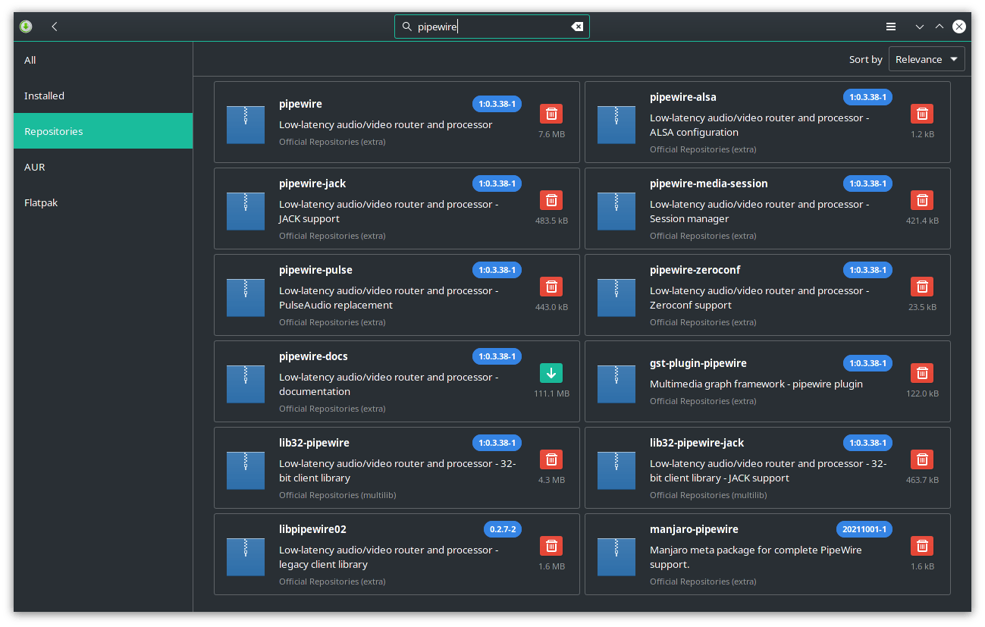Switch to the Installed category
The height and width of the screenshot is (627, 985).
(44, 96)
